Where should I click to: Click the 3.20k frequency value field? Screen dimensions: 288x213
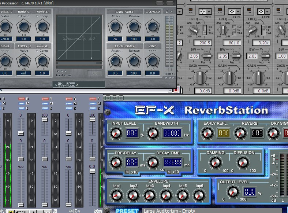[262, 43]
